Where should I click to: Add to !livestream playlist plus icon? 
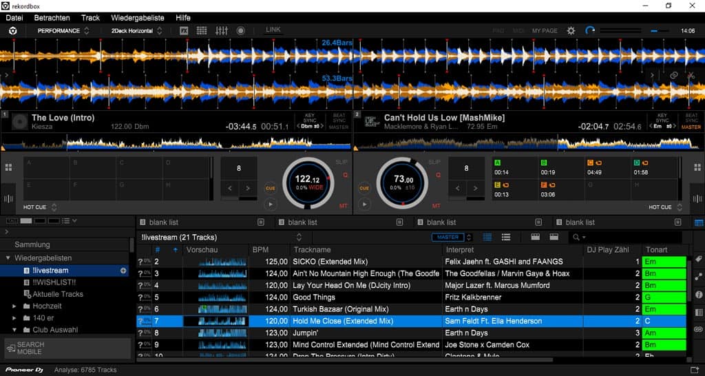(x=123, y=271)
